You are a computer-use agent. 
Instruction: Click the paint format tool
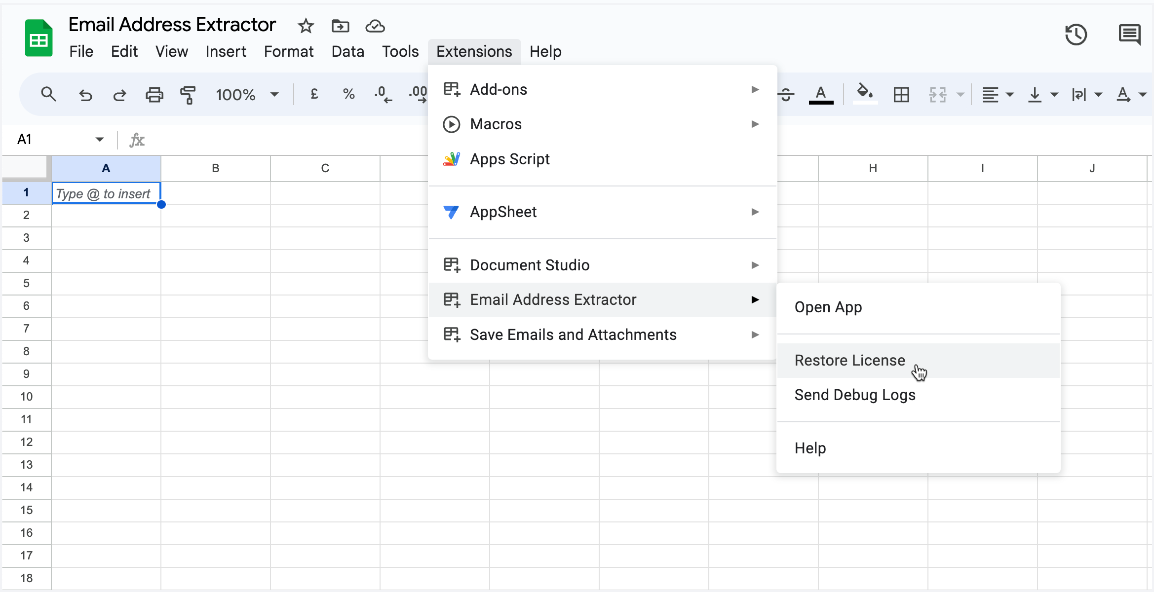tap(188, 94)
